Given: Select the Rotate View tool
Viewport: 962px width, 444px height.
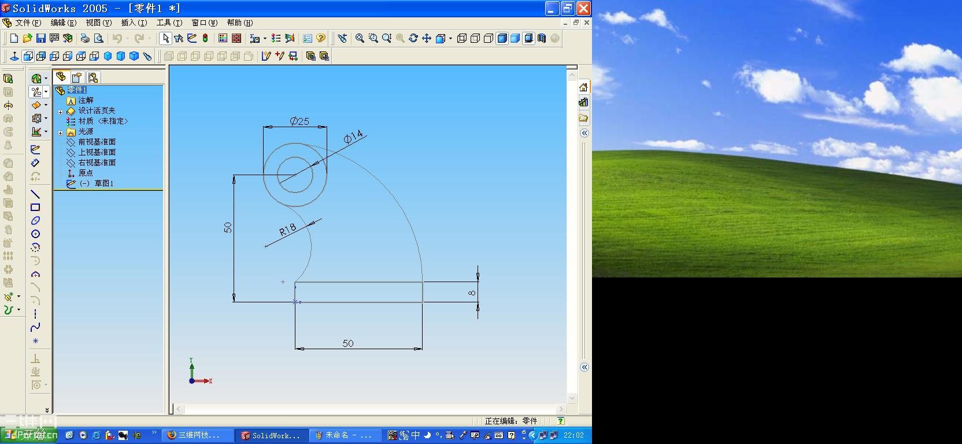Looking at the screenshot, I should tap(413, 38).
